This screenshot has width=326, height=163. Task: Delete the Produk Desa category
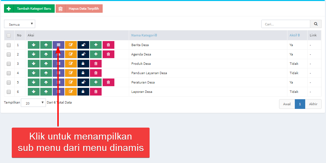(x=96, y=63)
